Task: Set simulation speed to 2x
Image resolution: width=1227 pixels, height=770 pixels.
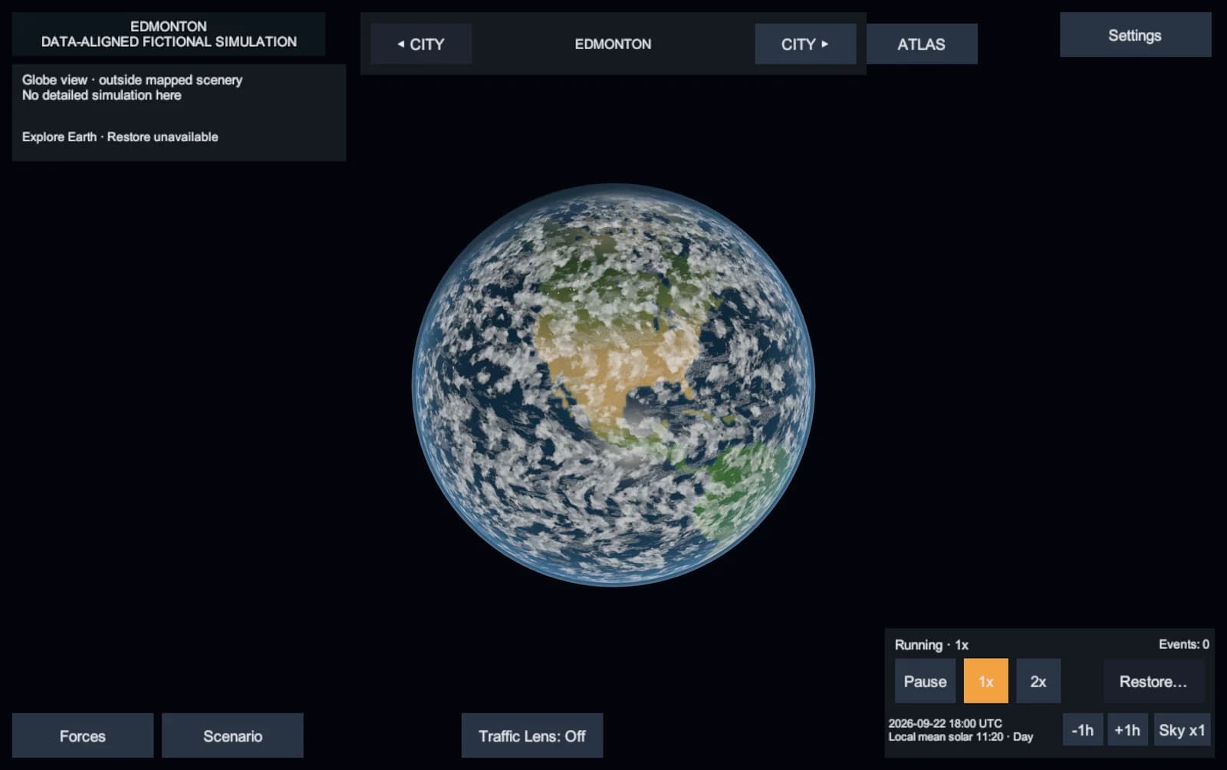Action: click(1038, 681)
